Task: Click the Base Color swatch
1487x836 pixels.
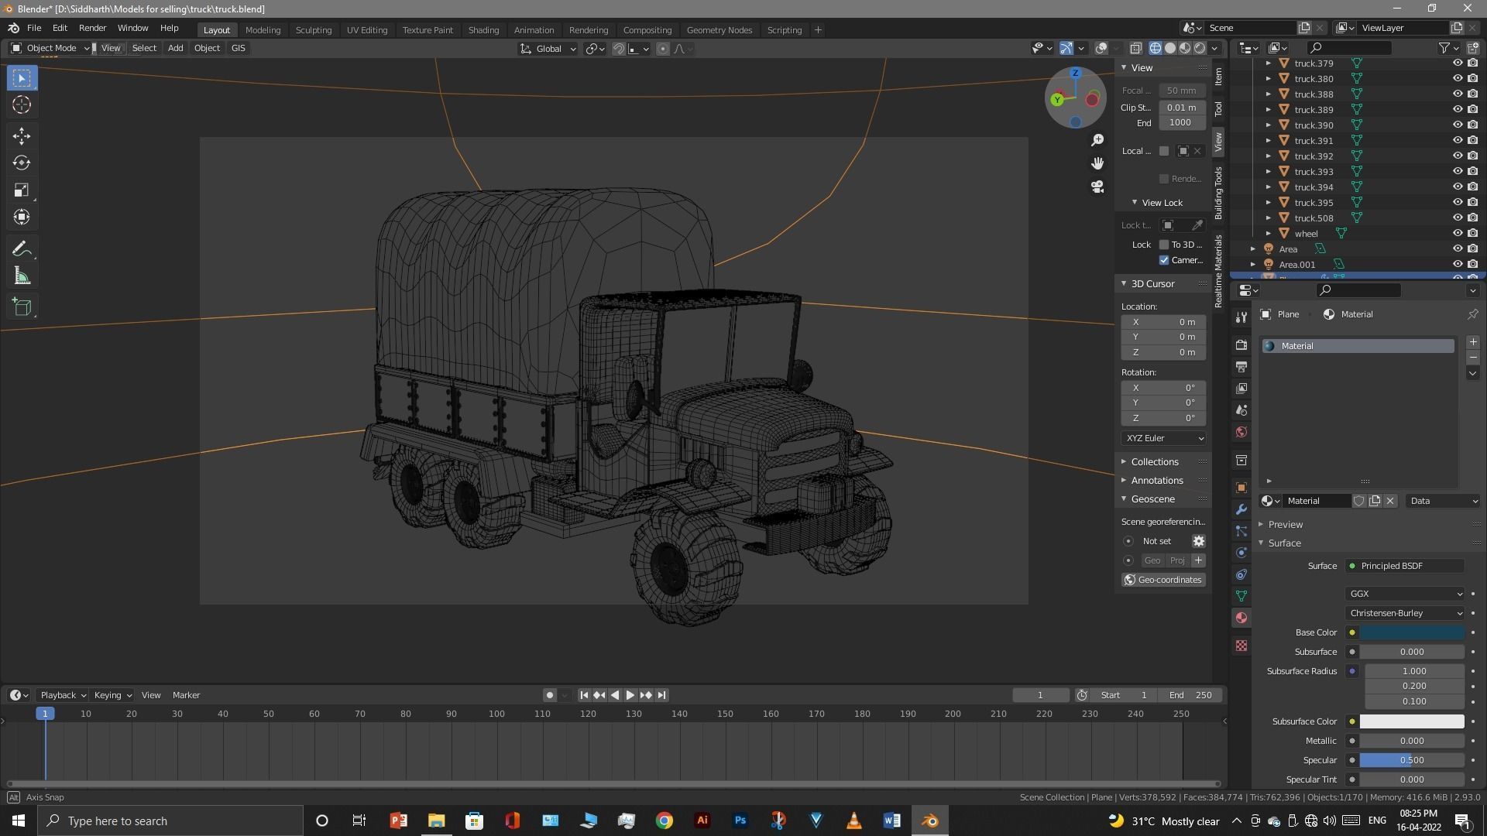Action: (1412, 632)
